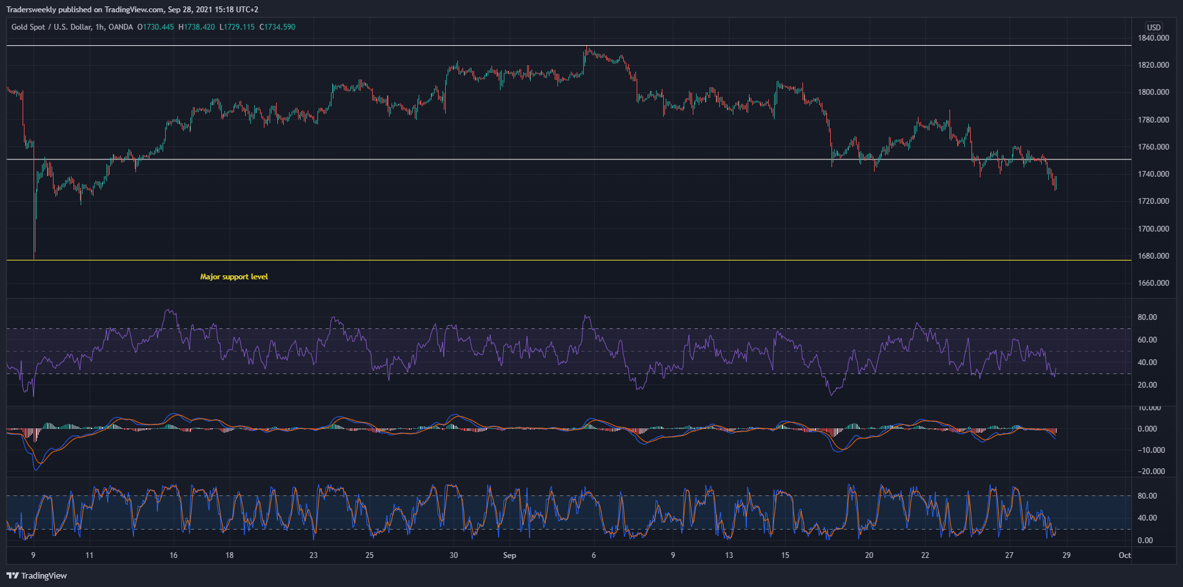1183x587 pixels.
Task: Click date 30 on the time axis
Action: point(453,555)
